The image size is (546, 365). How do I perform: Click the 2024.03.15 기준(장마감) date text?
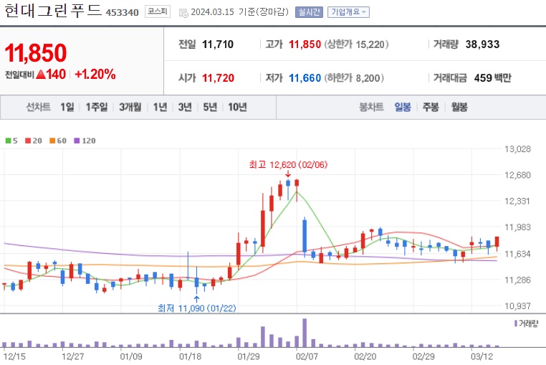pos(239,12)
